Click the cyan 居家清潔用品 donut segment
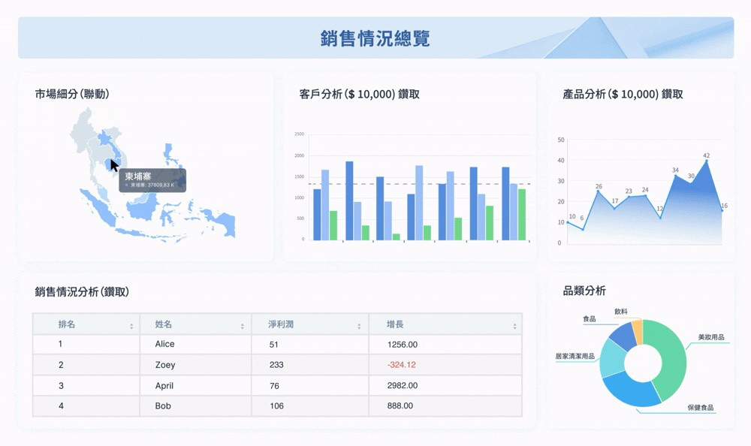Image resolution: width=751 pixels, height=446 pixels. tap(611, 358)
